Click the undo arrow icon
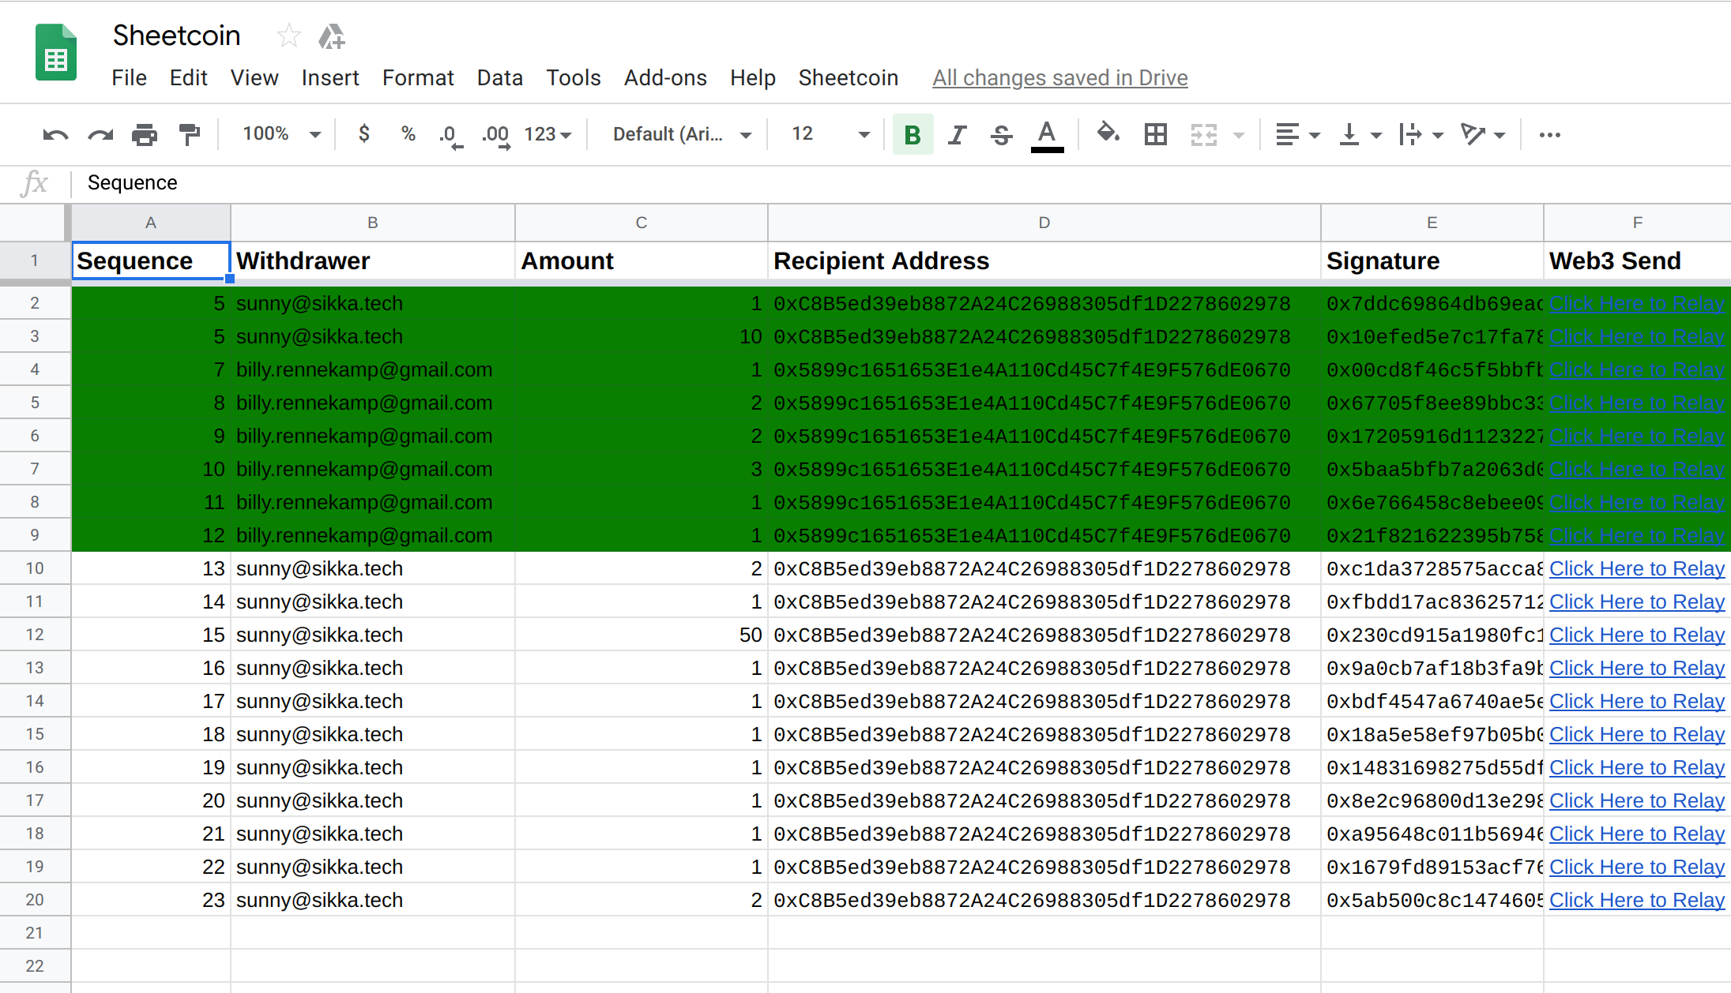1731x993 pixels. (55, 135)
